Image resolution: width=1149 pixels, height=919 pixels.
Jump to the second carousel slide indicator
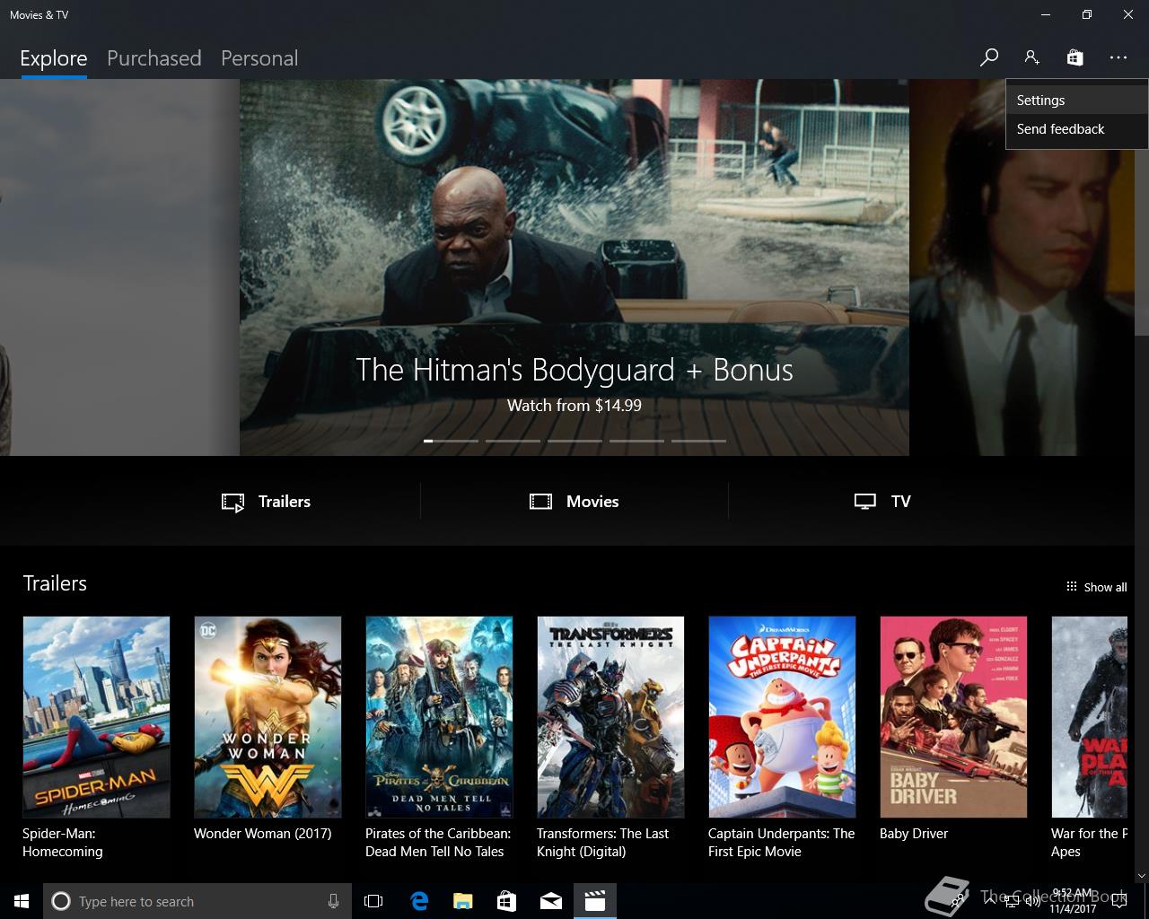[513, 441]
